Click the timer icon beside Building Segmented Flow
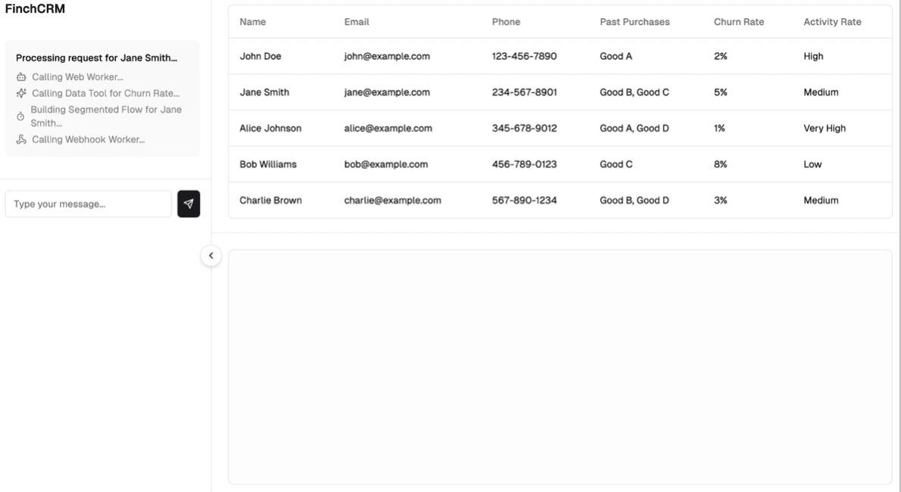Screen dimensions: 901x492 [x=20, y=116]
